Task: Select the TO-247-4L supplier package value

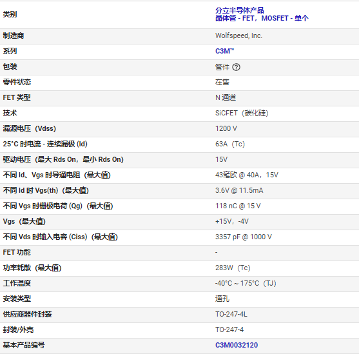Action: pyautogui.click(x=231, y=314)
